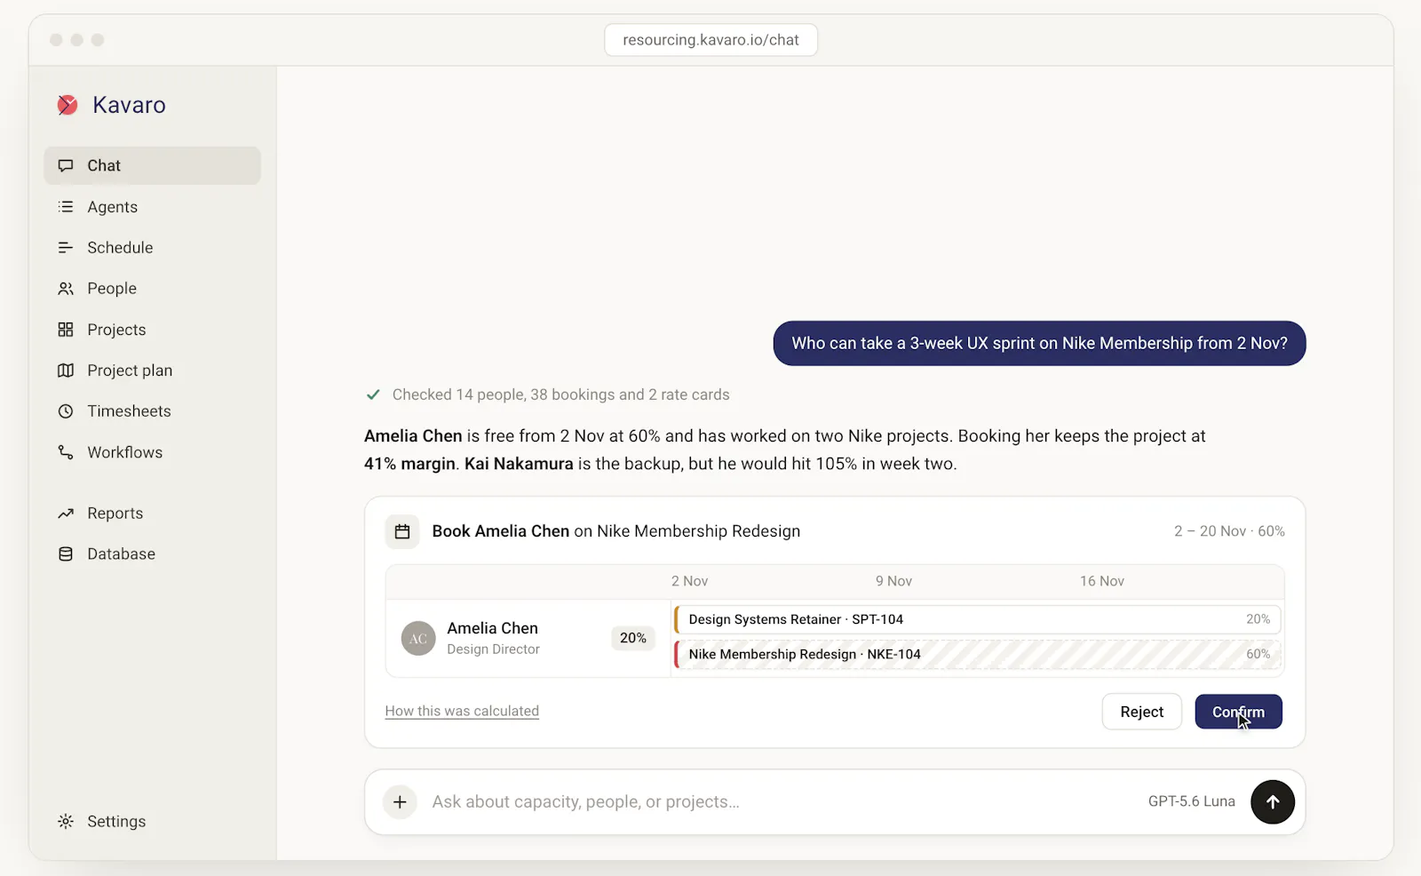
Task: Open the Timesheets clock icon
Action: (x=66, y=411)
